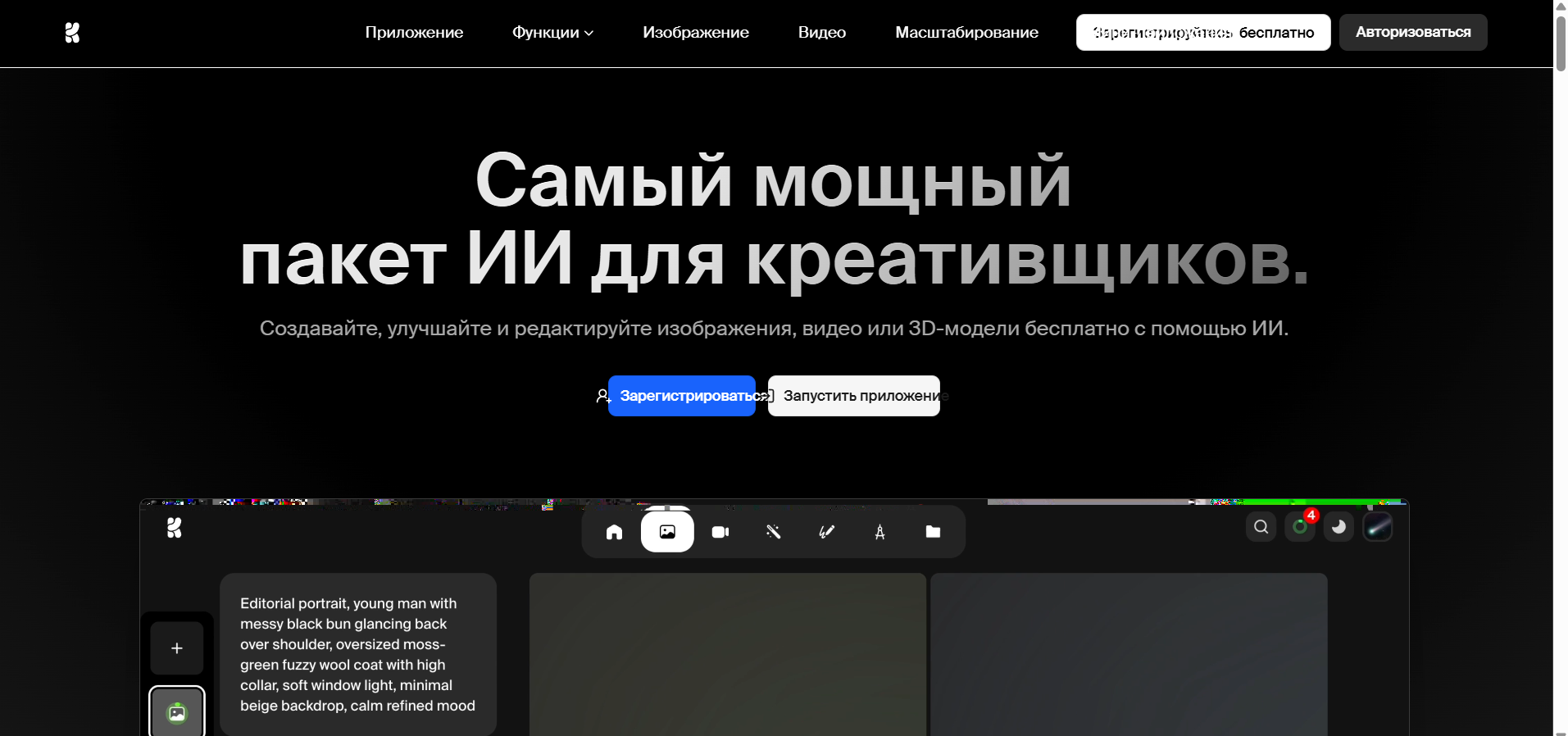The image size is (1568, 736).
Task: Click the 'Самый мощный' headline text
Action: [x=774, y=181]
